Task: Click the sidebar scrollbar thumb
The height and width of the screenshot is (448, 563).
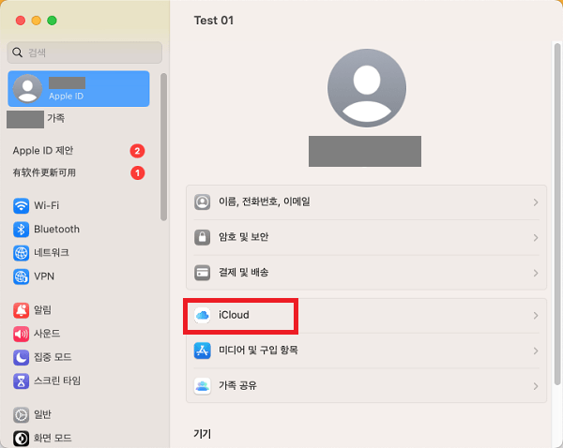Action: pyautogui.click(x=163, y=147)
